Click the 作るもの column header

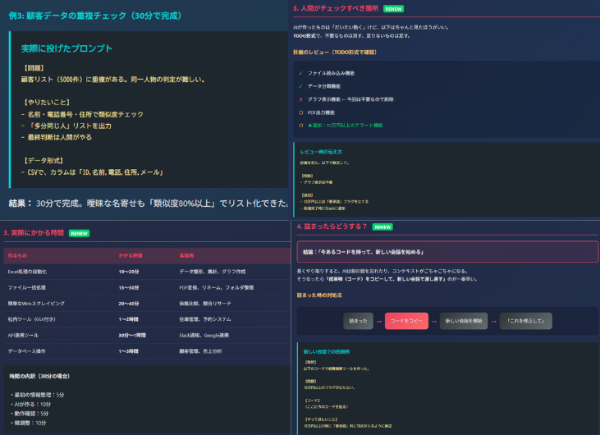coord(17,255)
